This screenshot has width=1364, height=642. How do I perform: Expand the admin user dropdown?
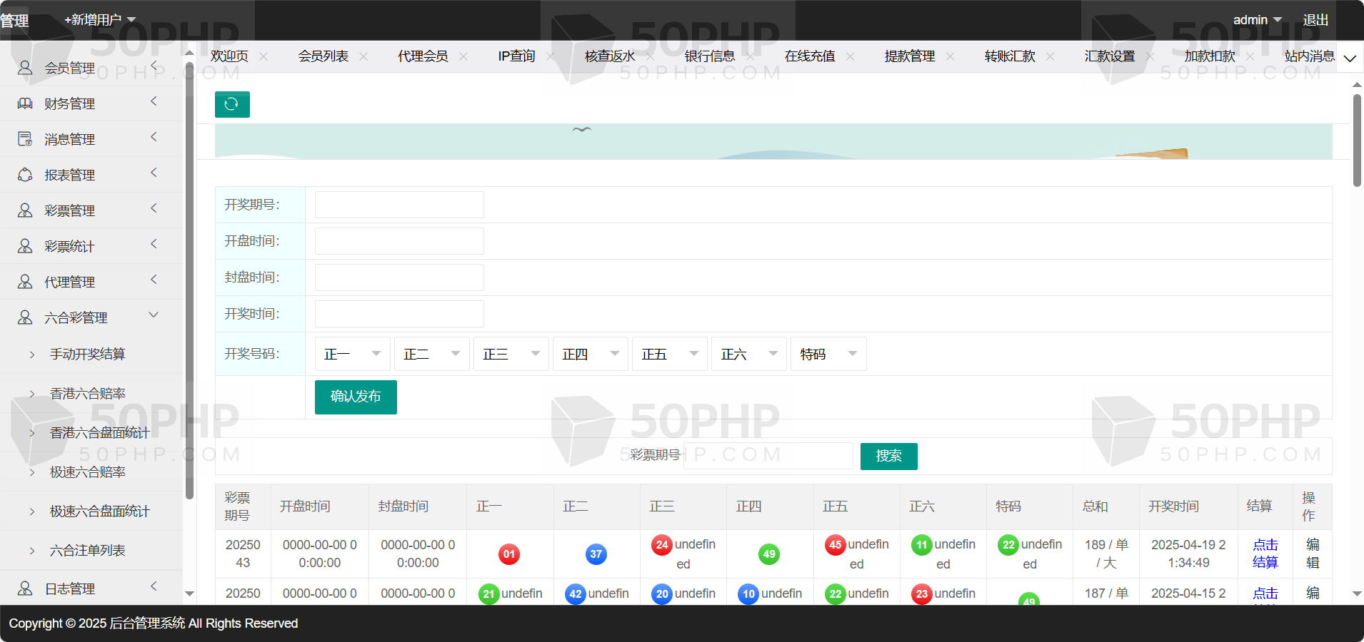pyautogui.click(x=1258, y=20)
